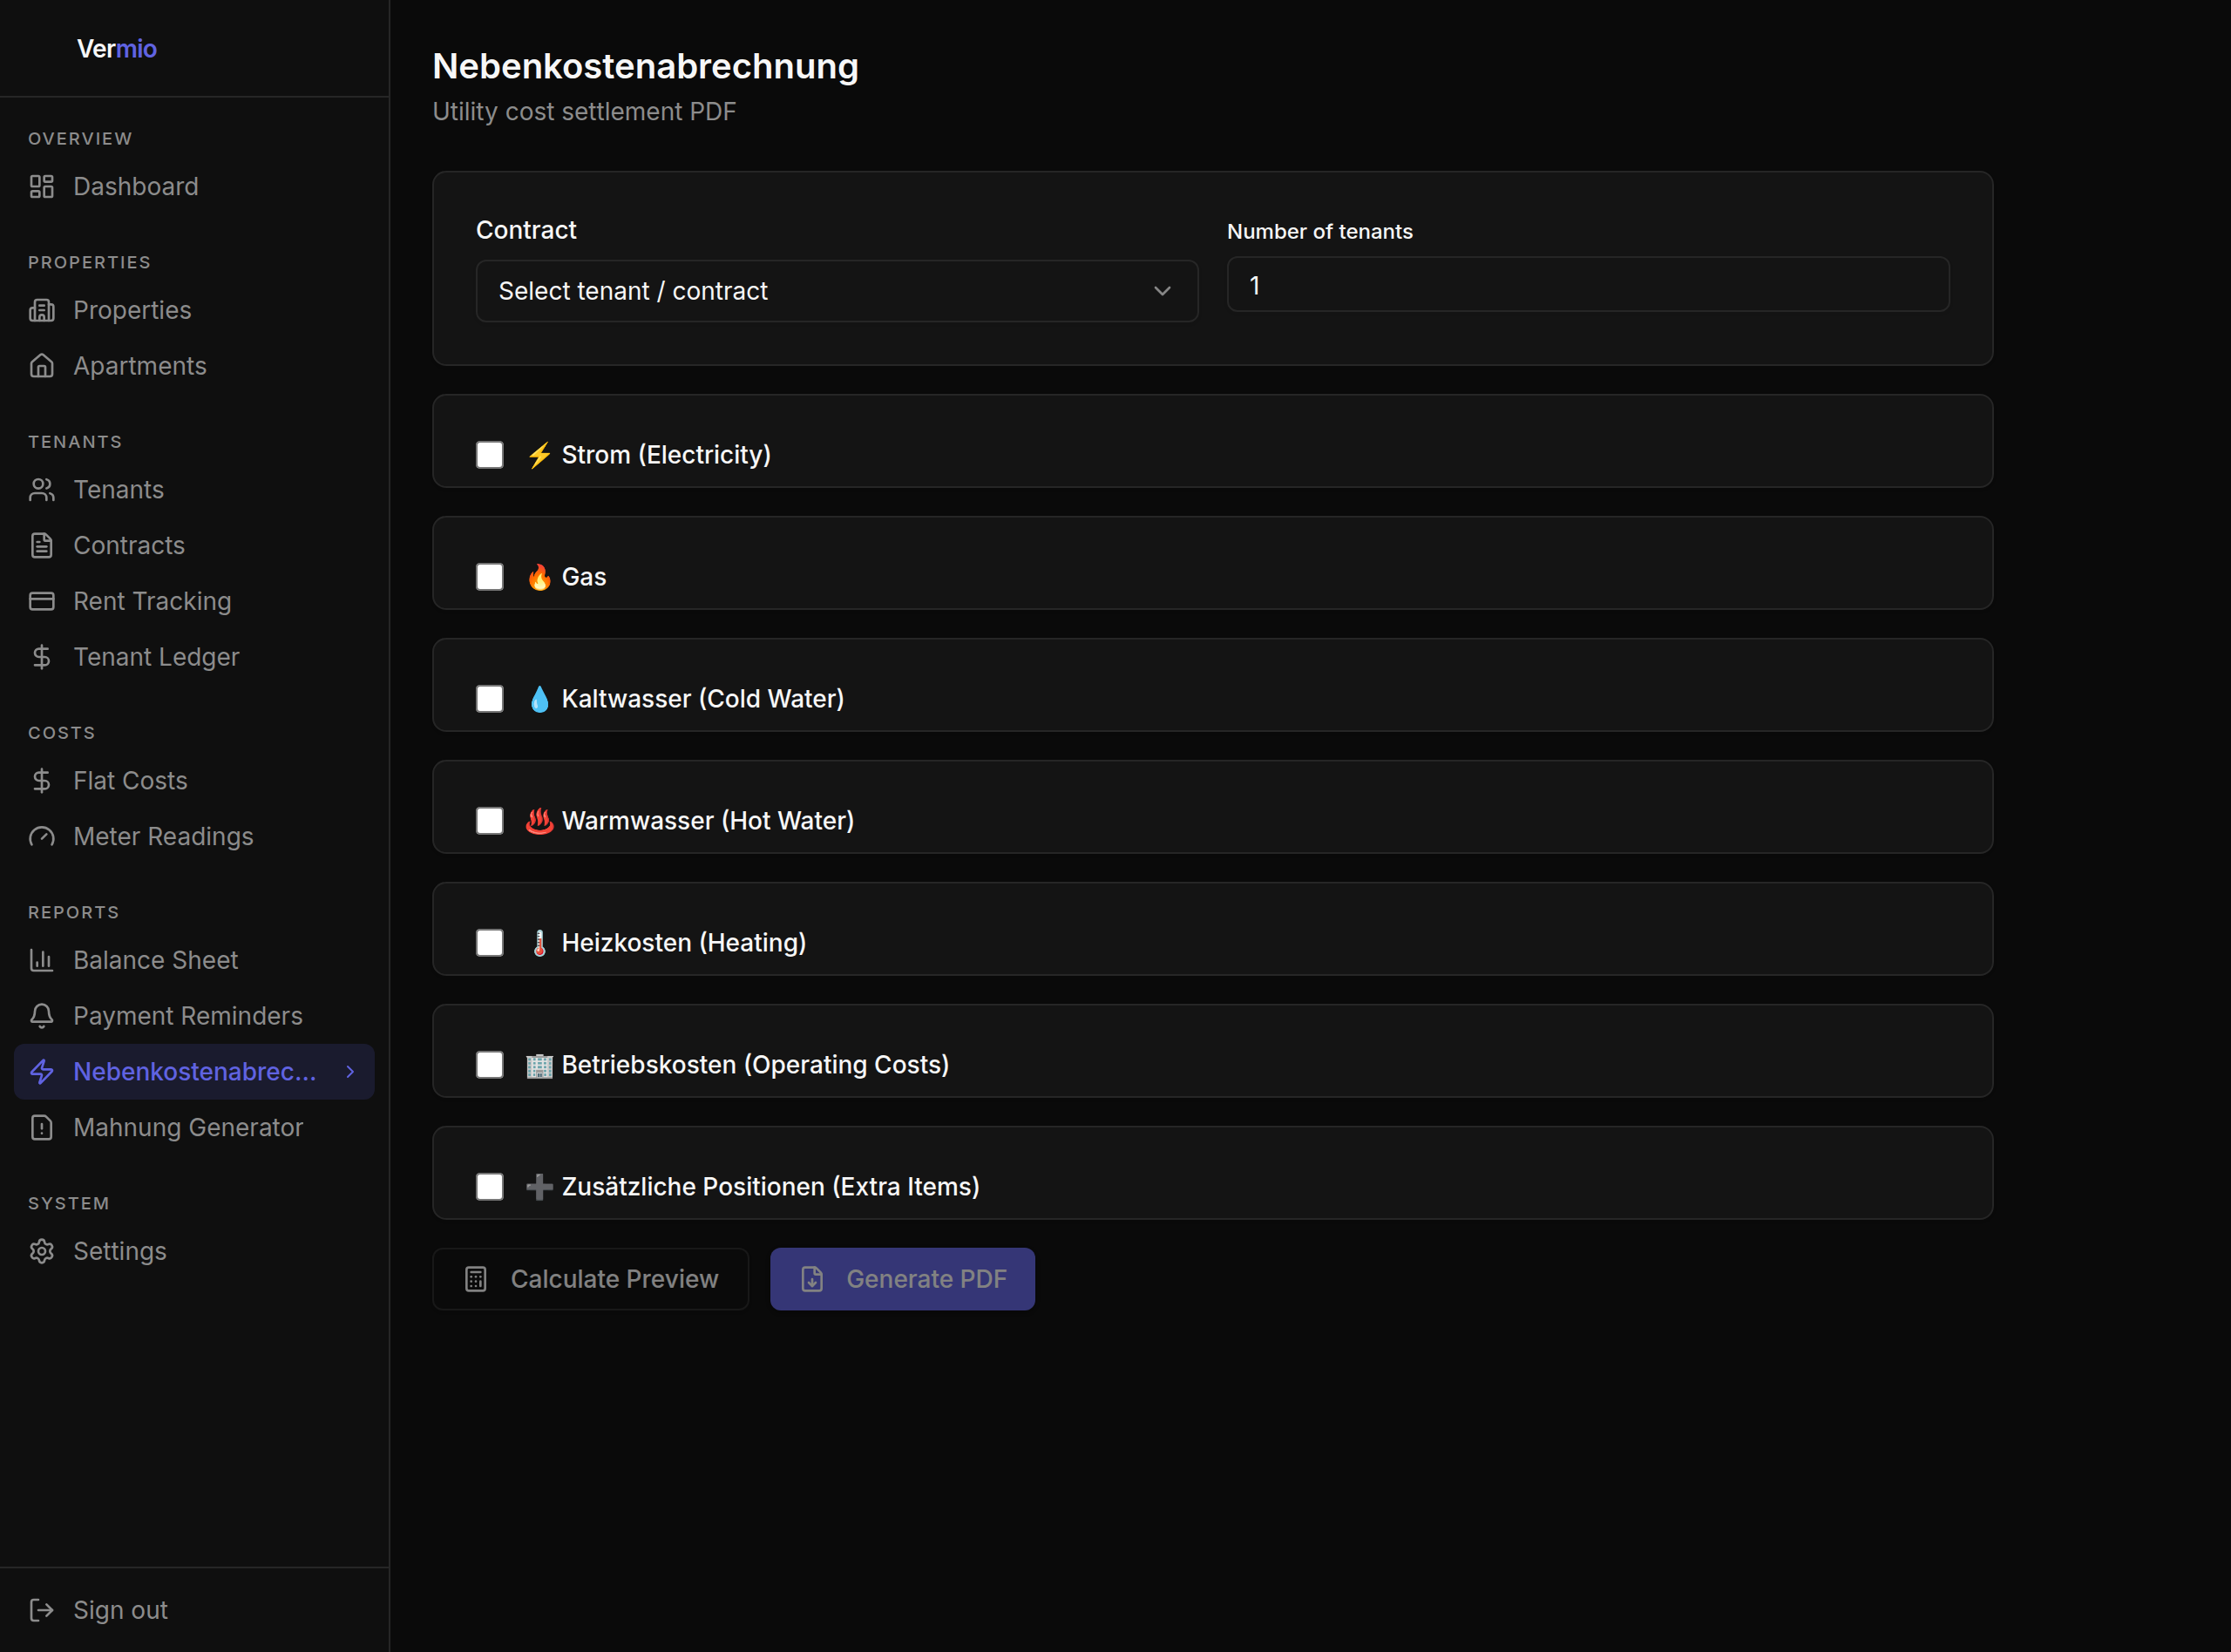Click the Apartments house icon
The width and height of the screenshot is (2231, 1652).
tap(41, 366)
